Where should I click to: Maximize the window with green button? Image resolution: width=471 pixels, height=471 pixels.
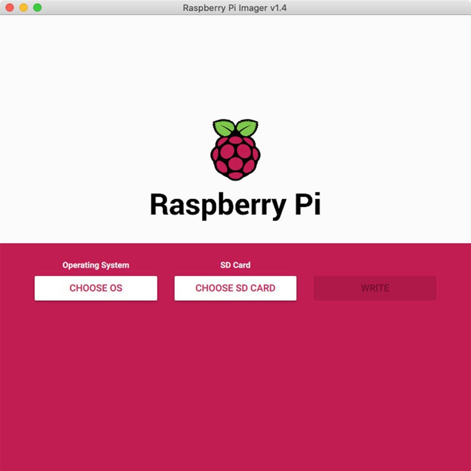click(37, 8)
